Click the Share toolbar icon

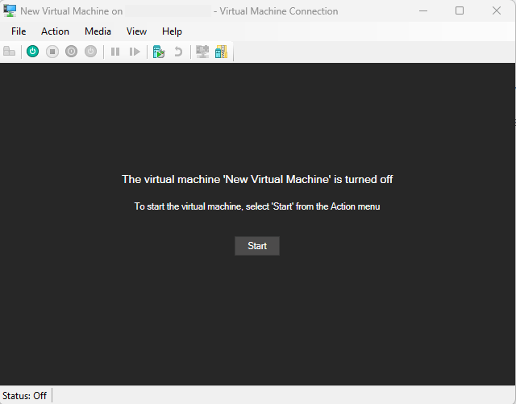pos(221,52)
